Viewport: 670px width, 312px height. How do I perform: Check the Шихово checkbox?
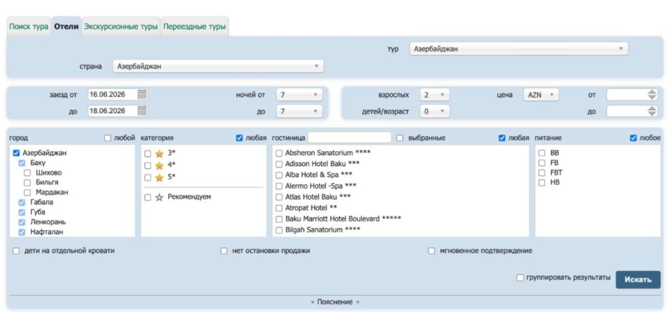[27, 173]
